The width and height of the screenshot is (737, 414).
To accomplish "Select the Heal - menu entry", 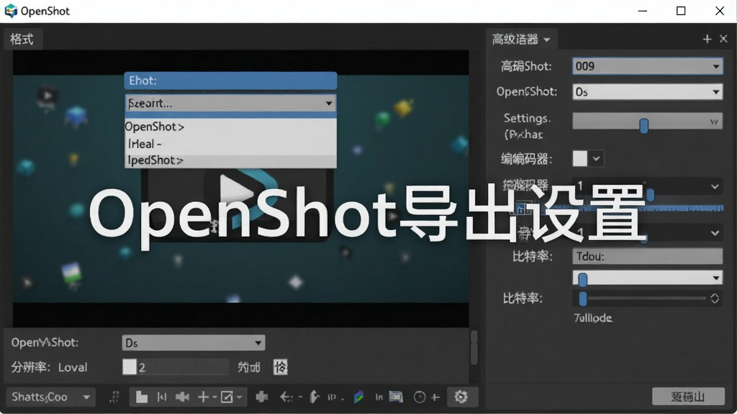I will [230, 144].
